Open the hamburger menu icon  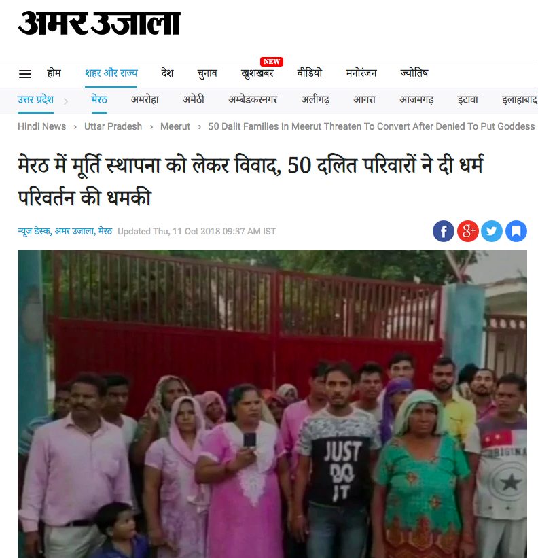pos(25,74)
